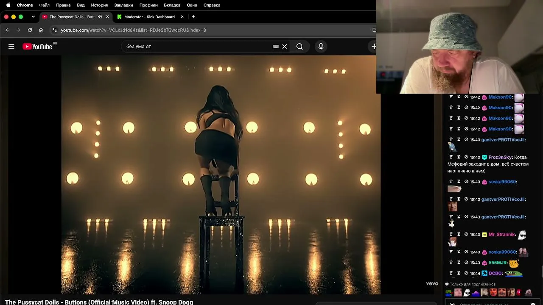This screenshot has width=543, height=305.
Task: Open the Профили menu
Action: [x=148, y=5]
